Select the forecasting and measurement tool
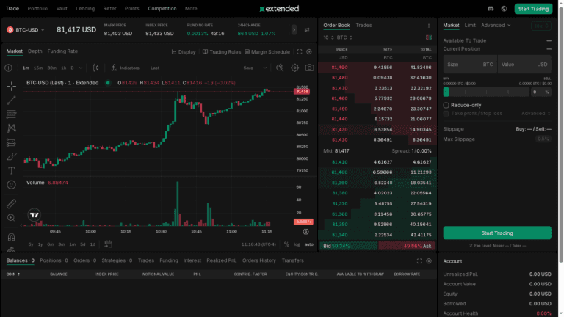564x317 pixels. pyautogui.click(x=12, y=142)
